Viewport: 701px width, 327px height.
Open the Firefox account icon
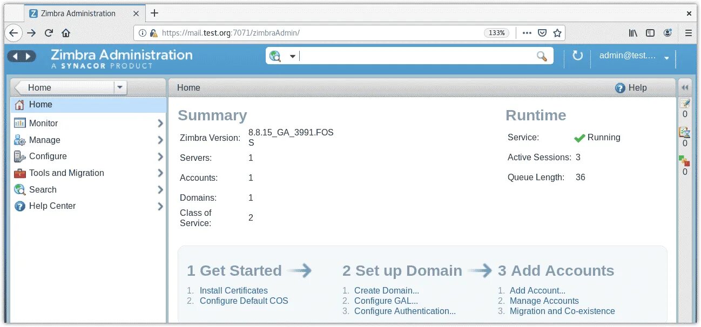668,33
